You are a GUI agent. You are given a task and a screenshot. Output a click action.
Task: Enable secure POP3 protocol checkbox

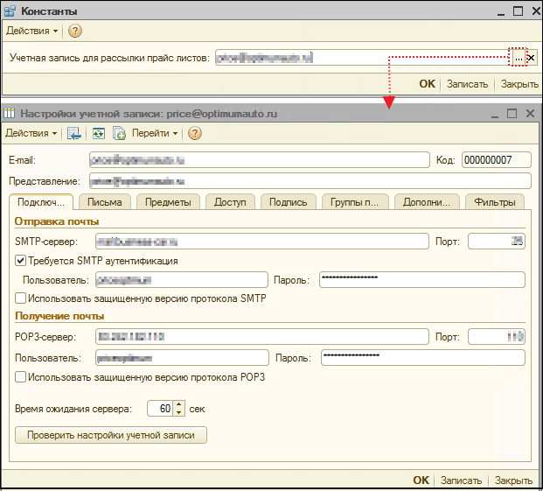20,377
